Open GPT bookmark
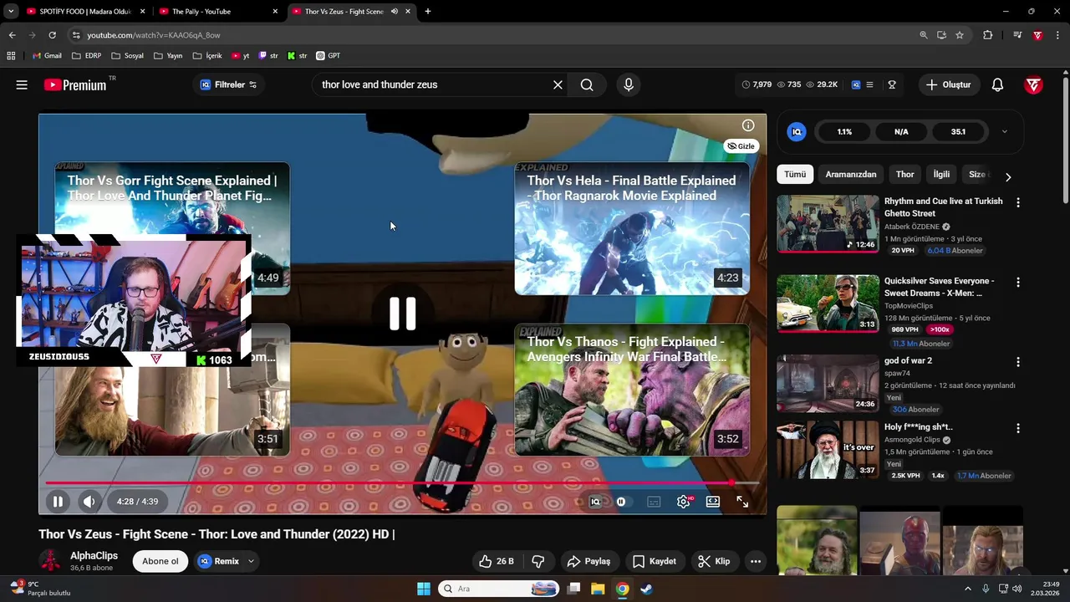 (x=328, y=56)
